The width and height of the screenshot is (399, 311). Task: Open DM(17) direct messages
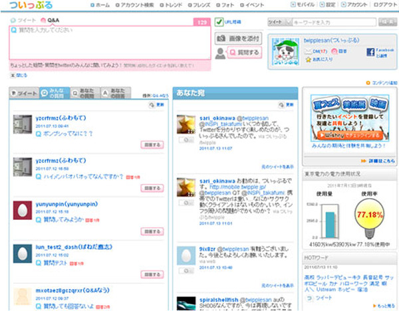tap(316, 51)
